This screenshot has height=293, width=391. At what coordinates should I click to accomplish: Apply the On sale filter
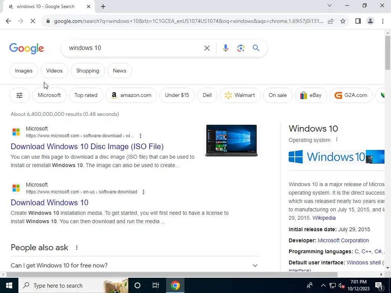point(278,95)
